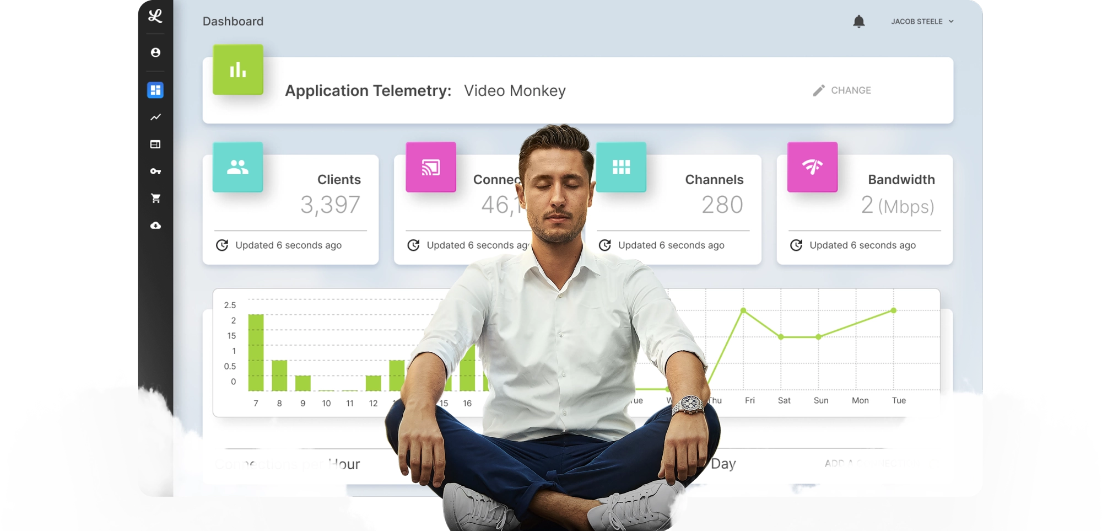This screenshot has height=531, width=1102.
Task: Click refresh icon in Channels card
Action: [604, 245]
